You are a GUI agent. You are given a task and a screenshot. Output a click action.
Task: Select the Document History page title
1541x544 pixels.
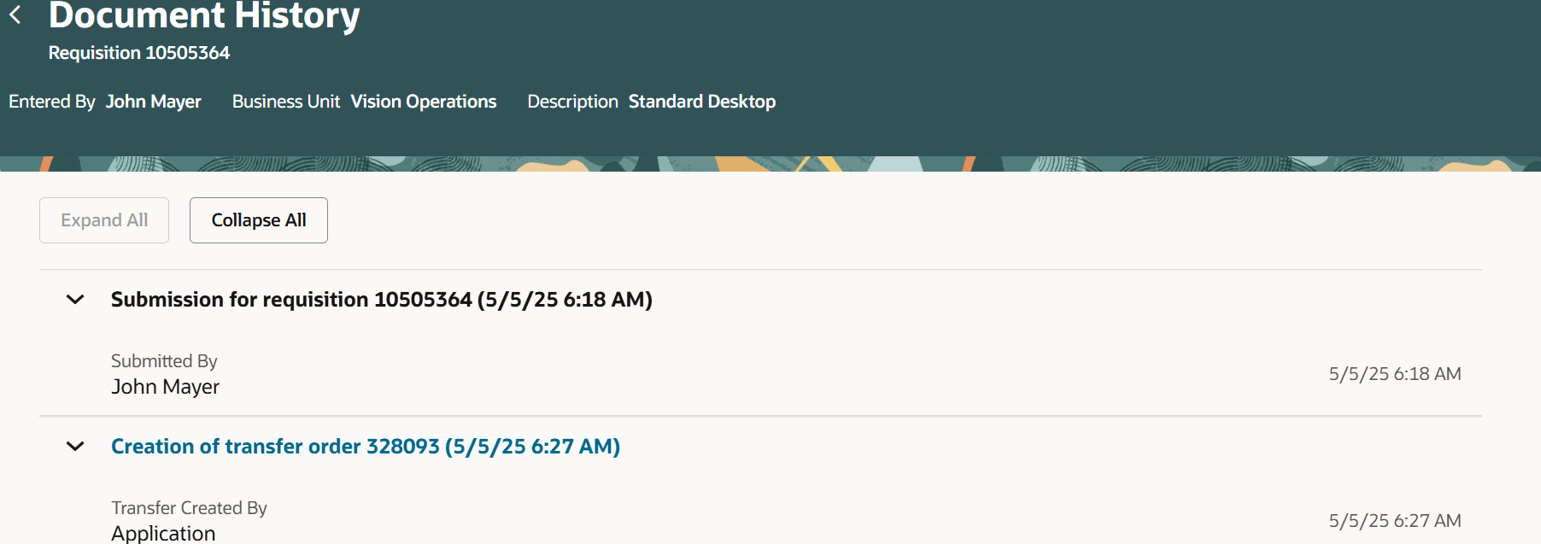tap(204, 15)
